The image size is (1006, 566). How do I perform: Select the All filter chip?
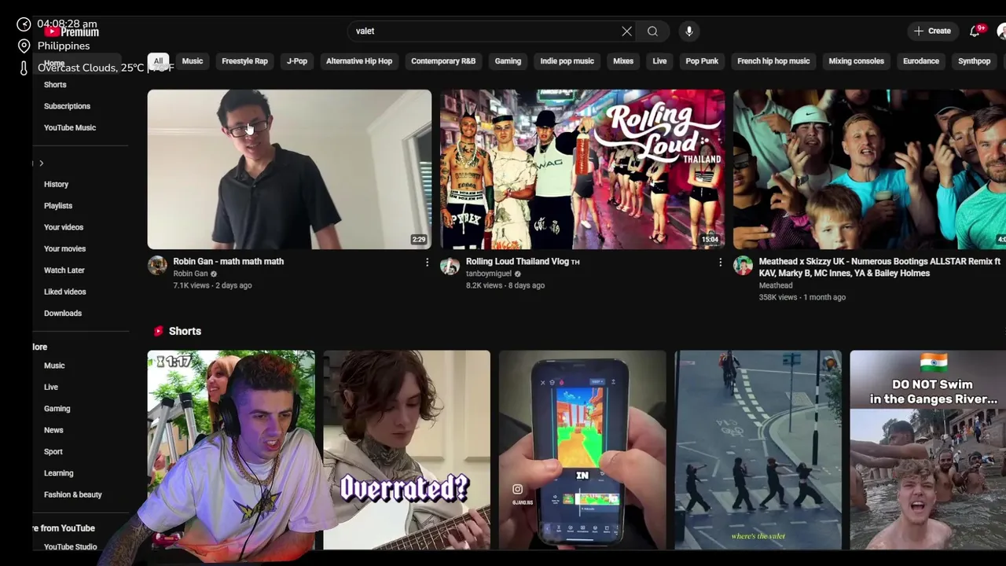tap(158, 61)
